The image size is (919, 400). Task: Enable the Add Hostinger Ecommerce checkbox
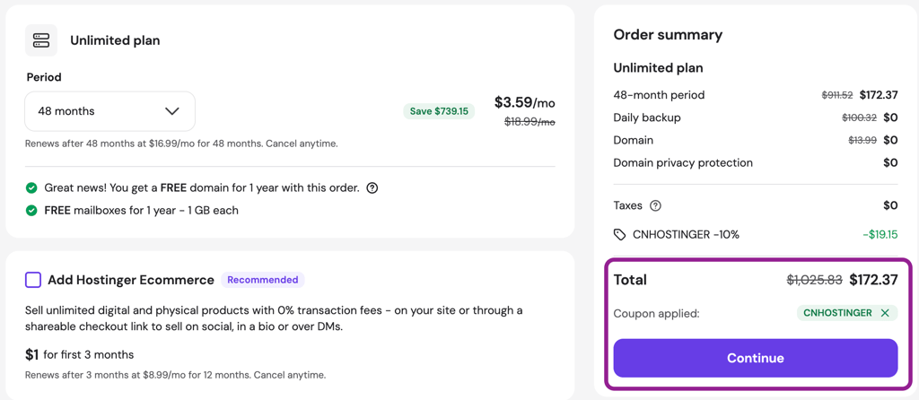(33, 280)
